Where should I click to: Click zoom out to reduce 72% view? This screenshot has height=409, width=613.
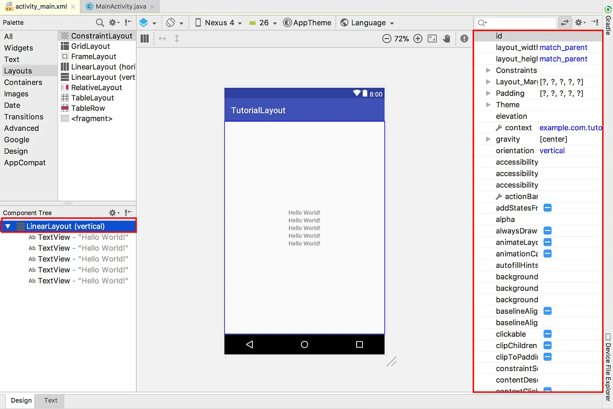(387, 39)
